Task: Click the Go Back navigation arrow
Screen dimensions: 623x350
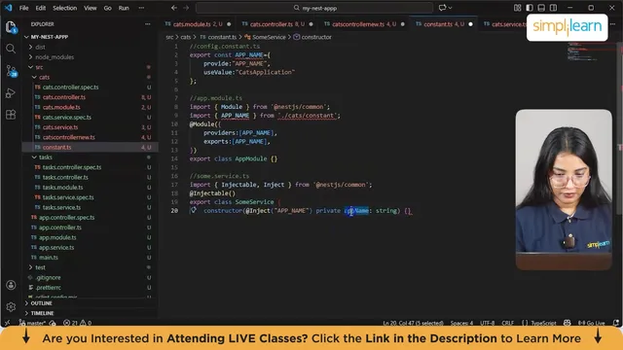Action: click(x=174, y=8)
